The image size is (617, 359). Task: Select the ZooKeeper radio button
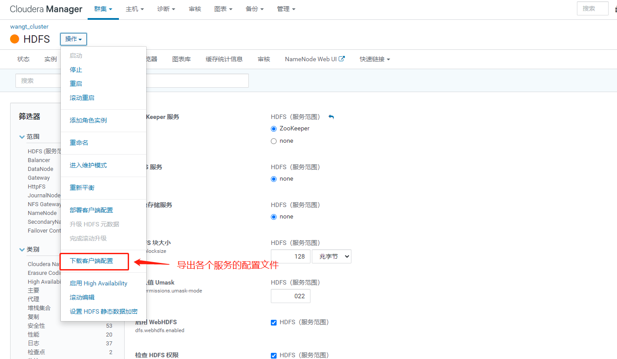click(x=274, y=129)
